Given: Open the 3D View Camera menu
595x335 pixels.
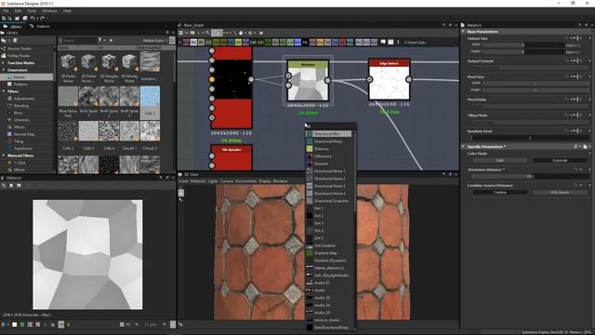Looking at the screenshot, I should pyautogui.click(x=227, y=181).
